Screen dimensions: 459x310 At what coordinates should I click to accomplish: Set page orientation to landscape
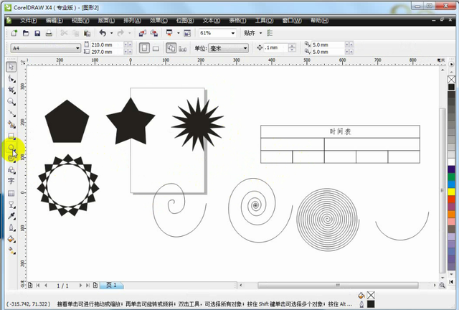pos(156,48)
